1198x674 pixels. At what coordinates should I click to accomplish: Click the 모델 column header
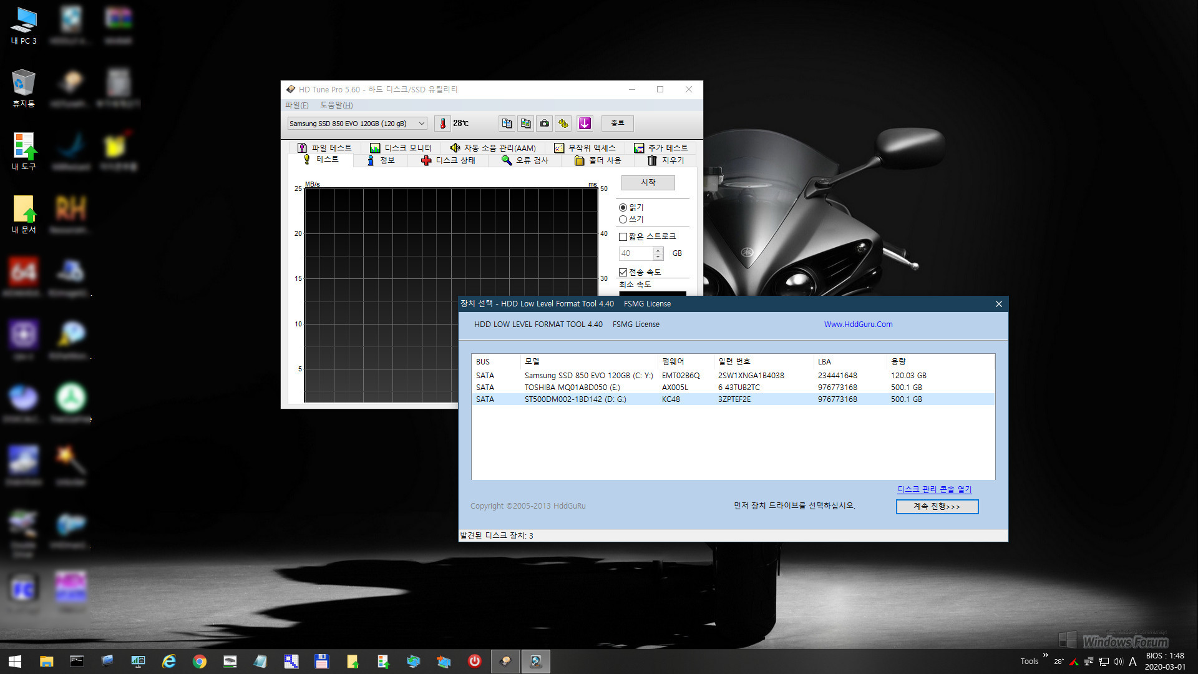pyautogui.click(x=588, y=361)
